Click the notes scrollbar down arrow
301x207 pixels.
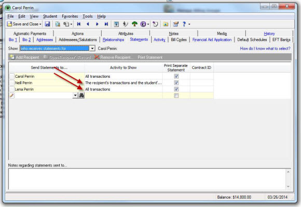coord(288,186)
